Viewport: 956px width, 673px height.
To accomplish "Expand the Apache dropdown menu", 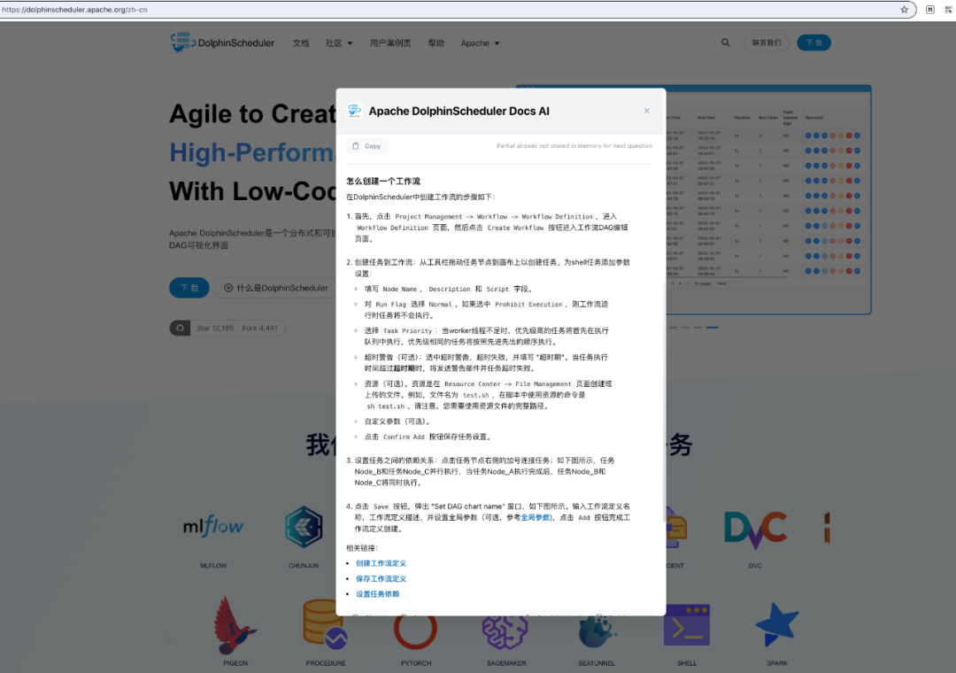I will [480, 43].
